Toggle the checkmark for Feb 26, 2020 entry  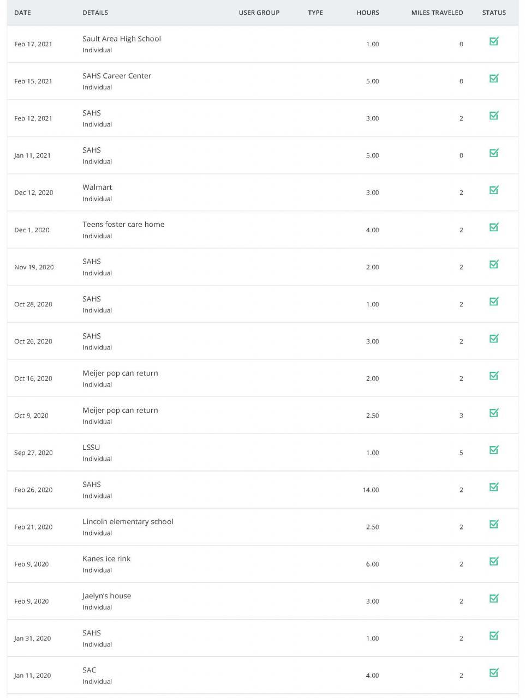pyautogui.click(x=494, y=487)
